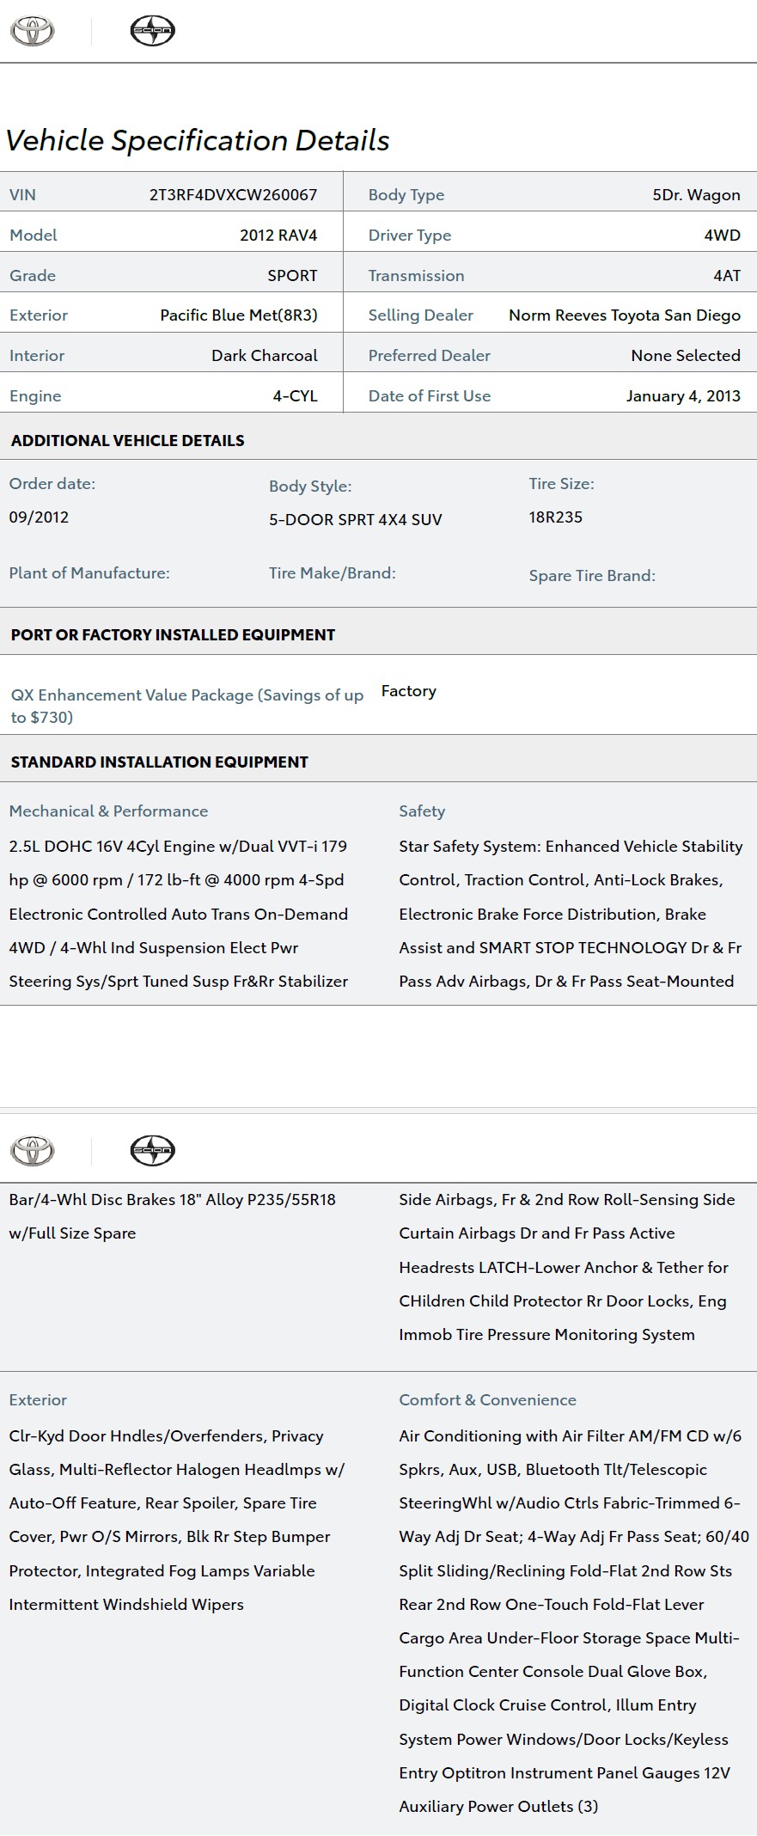Select the 'Vehicle Specification Details' title

(198, 141)
